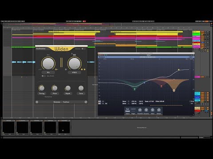The height and width of the screenshot is (159, 213).
Task: Click the link icon above the Width knob
Action: [75, 55]
